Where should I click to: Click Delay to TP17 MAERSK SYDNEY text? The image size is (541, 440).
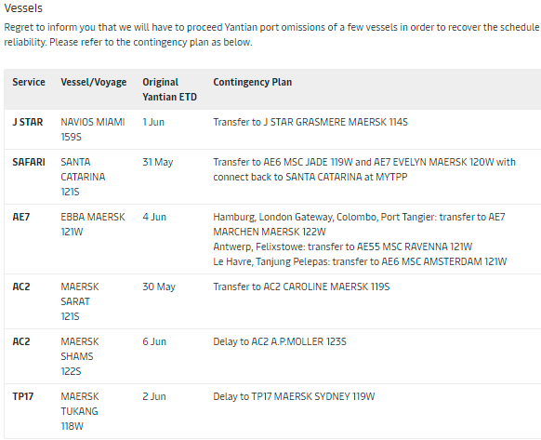294,396
